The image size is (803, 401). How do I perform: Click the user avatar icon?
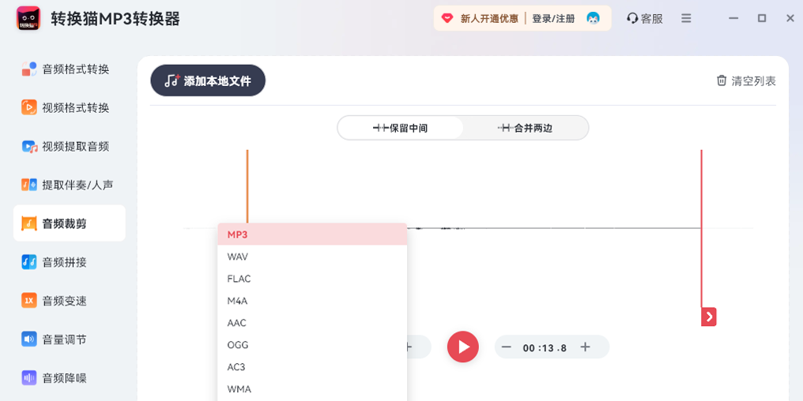coord(593,18)
